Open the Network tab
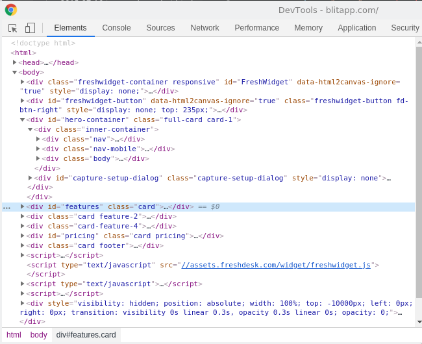 click(x=205, y=28)
